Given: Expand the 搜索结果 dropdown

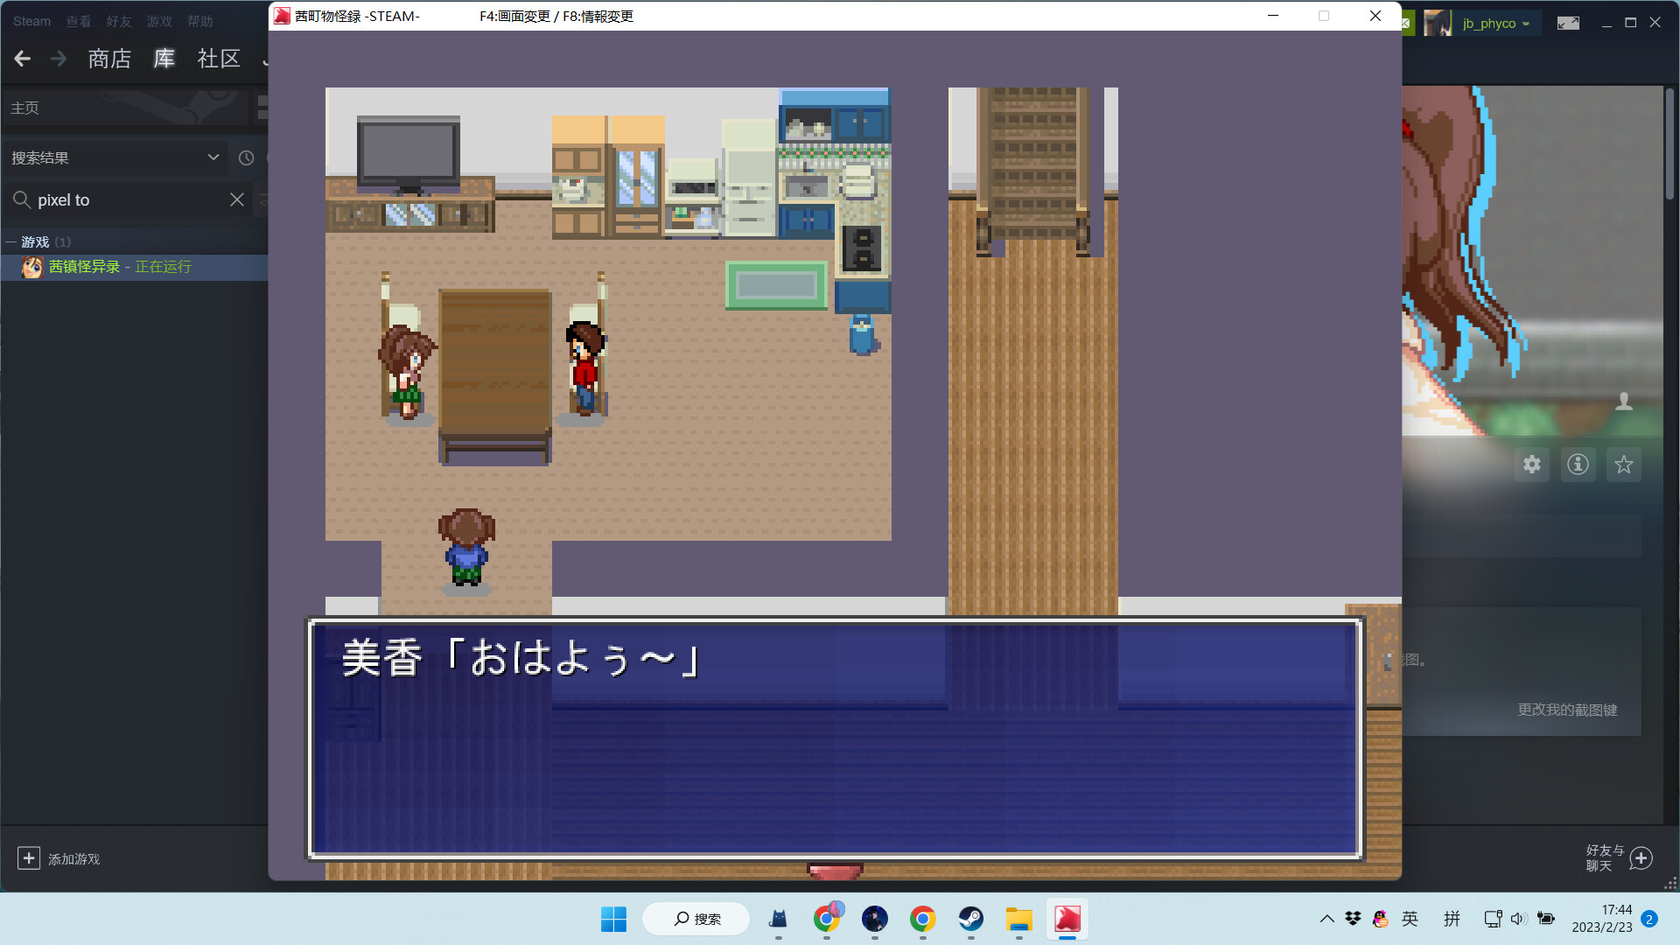Looking at the screenshot, I should [213, 157].
